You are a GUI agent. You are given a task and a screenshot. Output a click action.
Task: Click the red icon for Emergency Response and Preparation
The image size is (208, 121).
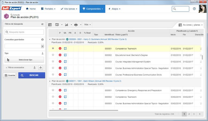tap(60, 90)
